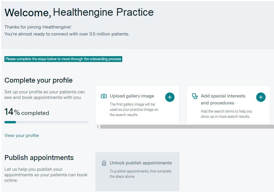The image size is (274, 192).
Task: Click the profile completion progress bar
Action: 46,122
